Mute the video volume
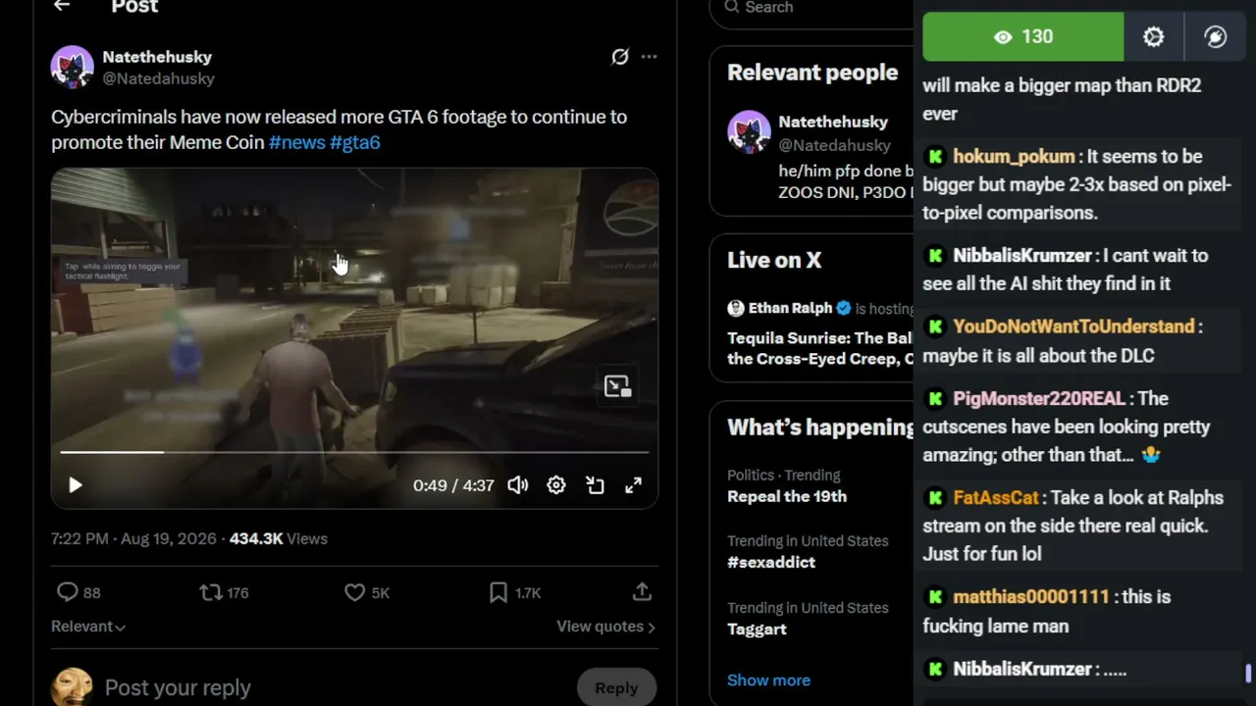The image size is (1256, 706). 518,484
